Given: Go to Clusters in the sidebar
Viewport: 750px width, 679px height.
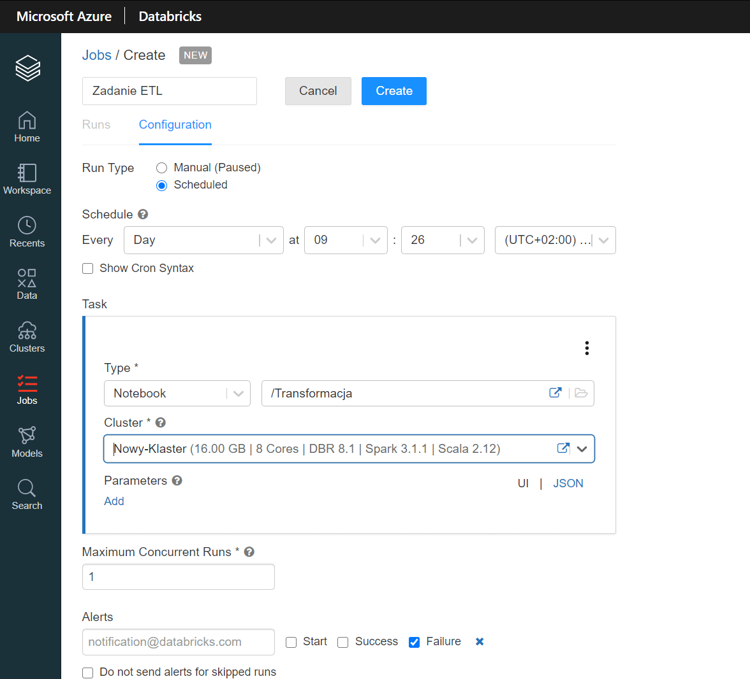Looking at the screenshot, I should [27, 337].
